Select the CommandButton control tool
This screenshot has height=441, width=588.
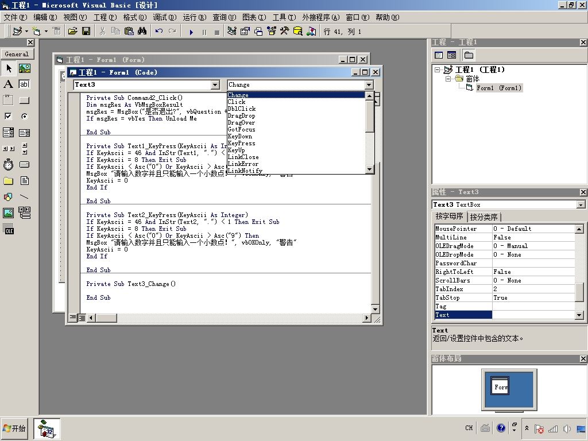click(24, 100)
